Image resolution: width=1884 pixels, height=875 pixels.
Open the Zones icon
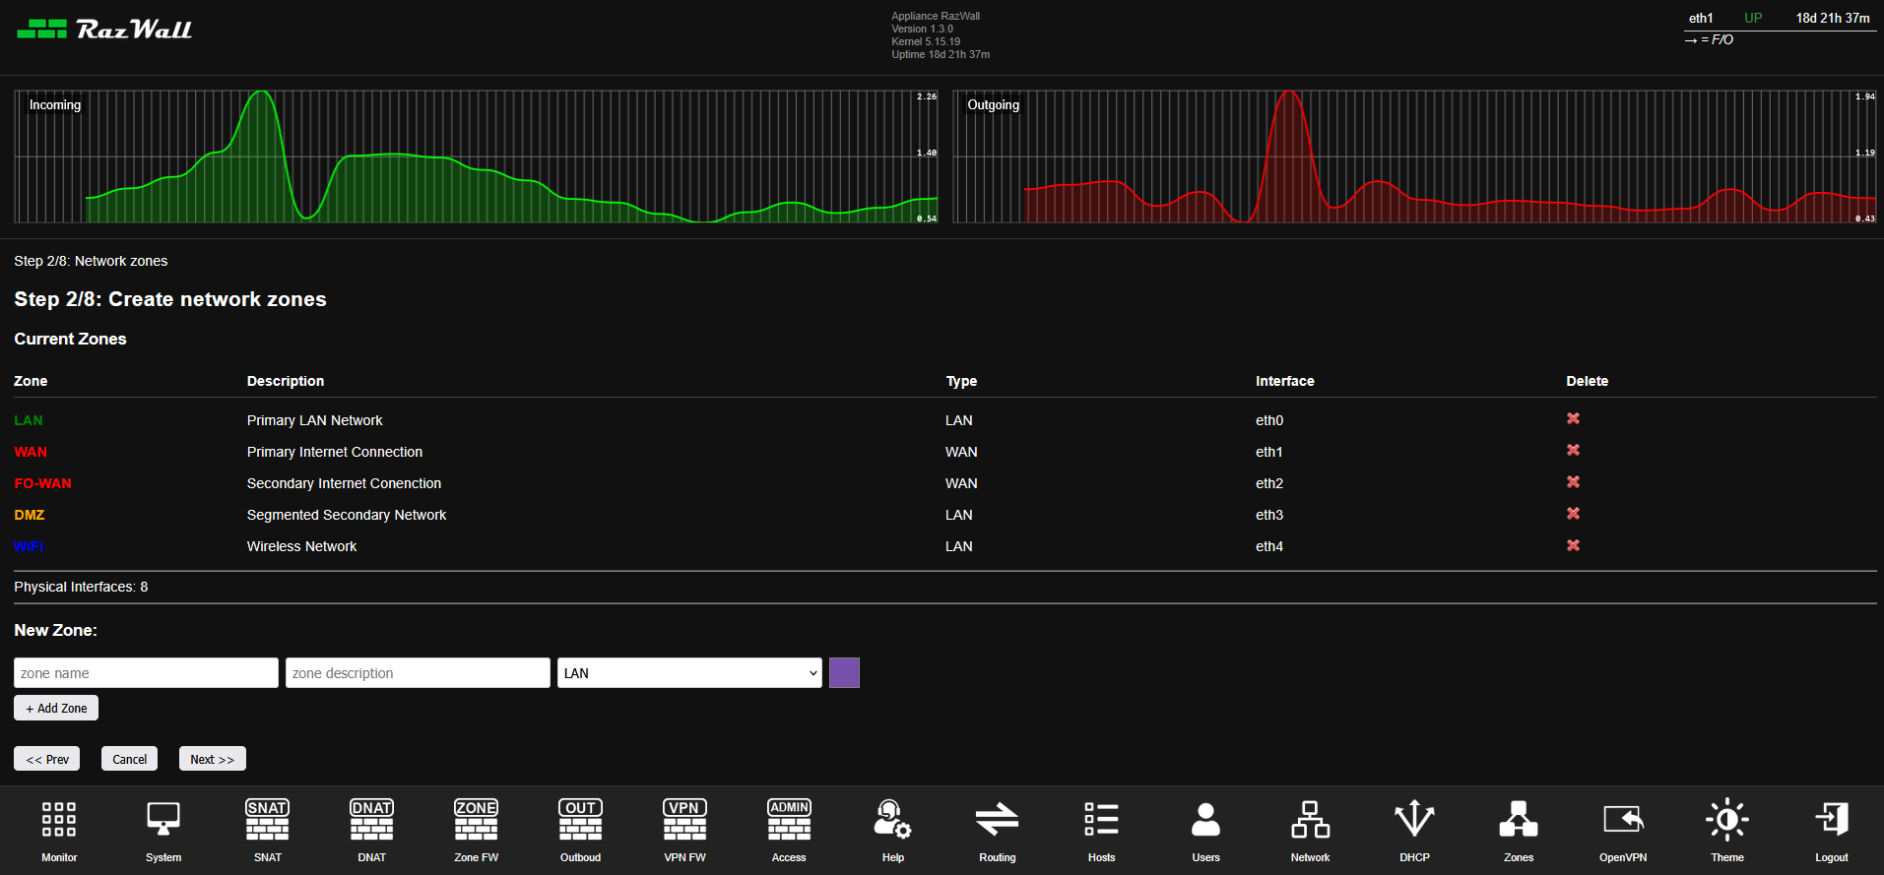(1519, 820)
